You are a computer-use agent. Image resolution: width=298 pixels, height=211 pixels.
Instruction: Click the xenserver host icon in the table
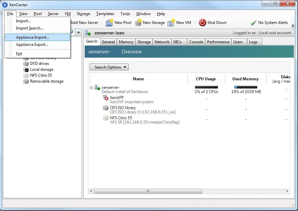[97, 88]
